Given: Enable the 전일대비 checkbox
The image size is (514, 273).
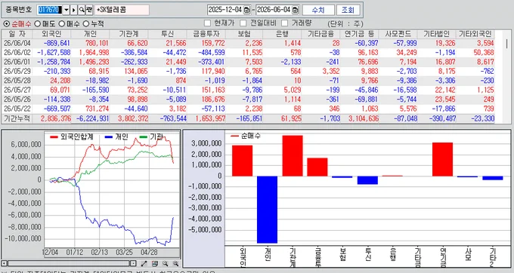Looking at the screenshot, I should (243, 23).
